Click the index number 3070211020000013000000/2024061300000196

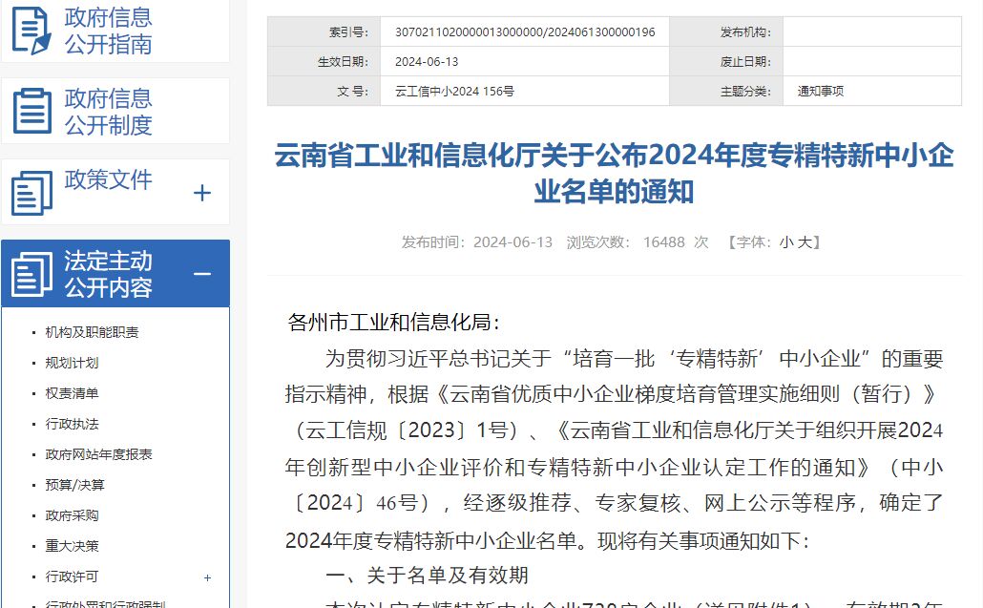point(525,31)
